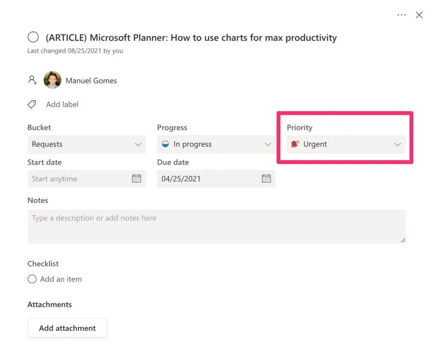The height and width of the screenshot is (354, 435).
Task: Click the label tag icon
Action: tap(32, 104)
